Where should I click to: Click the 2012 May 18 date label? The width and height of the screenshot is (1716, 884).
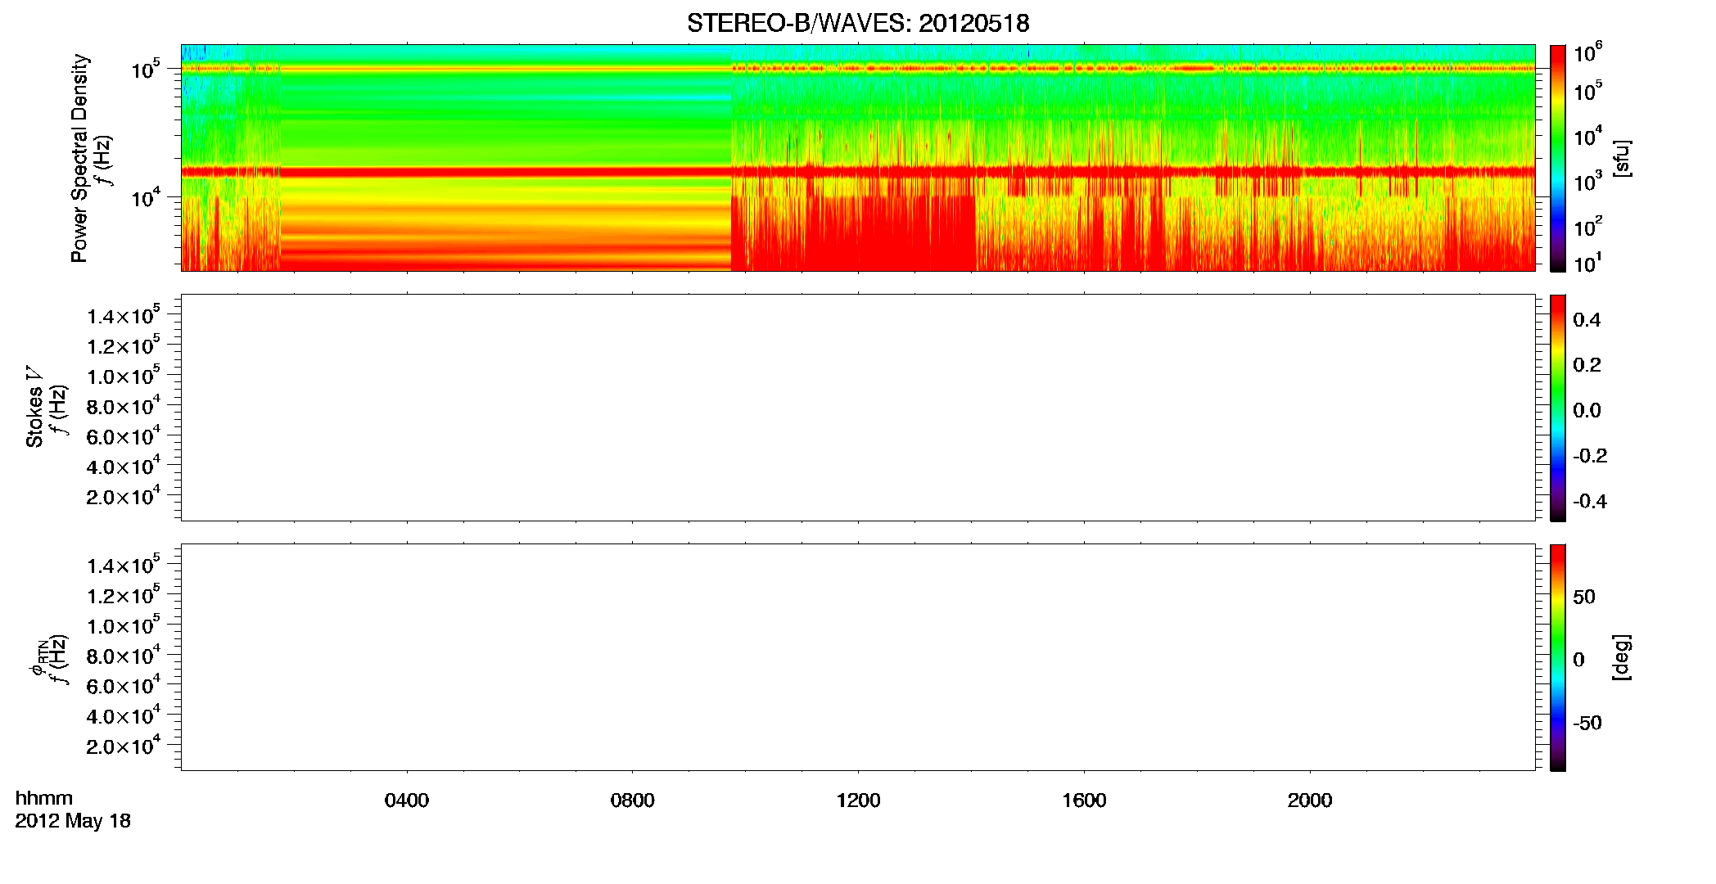coord(73,821)
